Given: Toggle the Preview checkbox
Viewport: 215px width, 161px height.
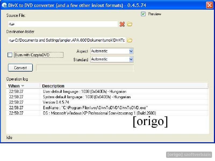Looking at the screenshot, I should click(x=143, y=14).
